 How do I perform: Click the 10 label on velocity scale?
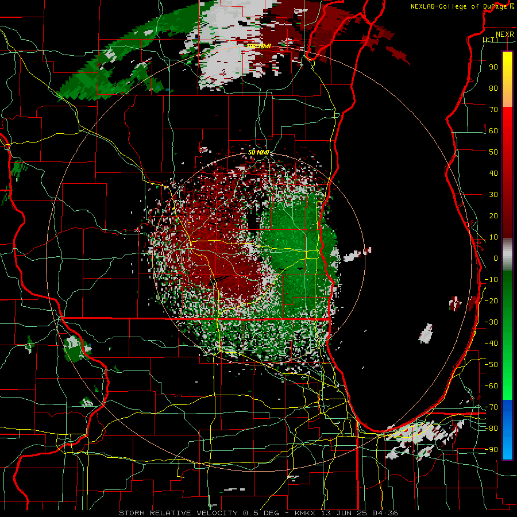pyautogui.click(x=493, y=237)
